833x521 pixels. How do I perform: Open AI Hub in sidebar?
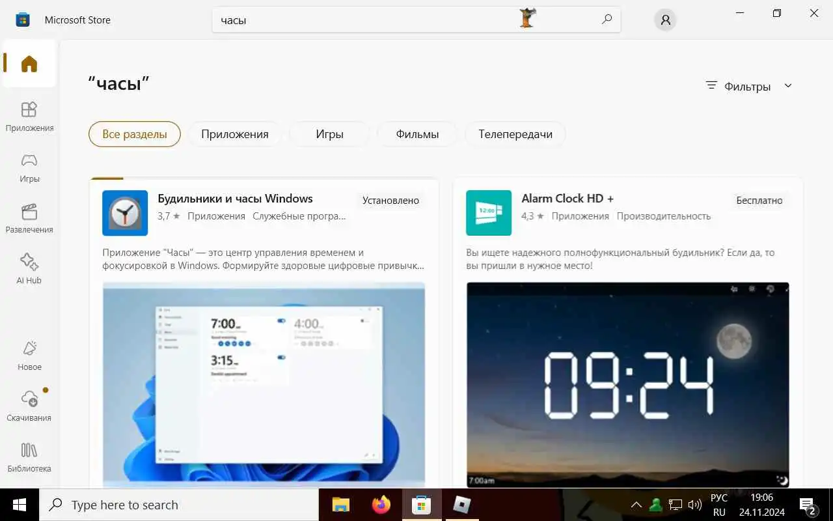click(x=29, y=269)
